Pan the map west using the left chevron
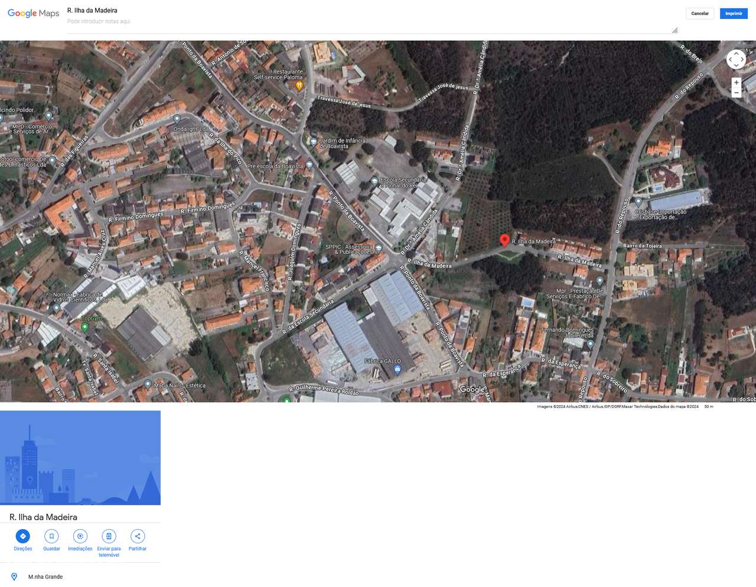The width and height of the screenshot is (756, 587). click(x=730, y=60)
